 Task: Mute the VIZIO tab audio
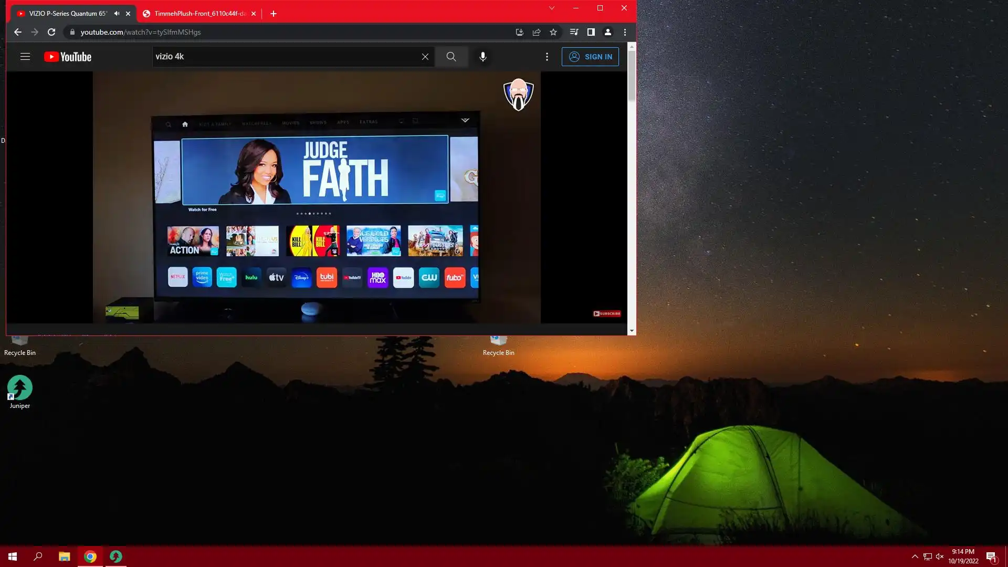pyautogui.click(x=117, y=14)
